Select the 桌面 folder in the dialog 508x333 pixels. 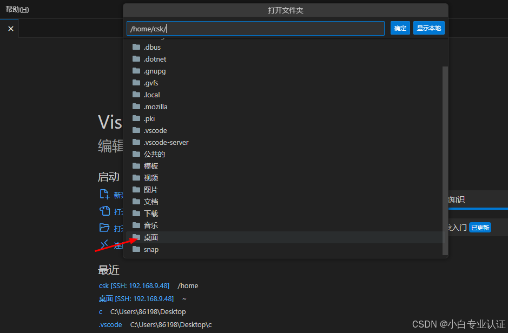pos(150,237)
